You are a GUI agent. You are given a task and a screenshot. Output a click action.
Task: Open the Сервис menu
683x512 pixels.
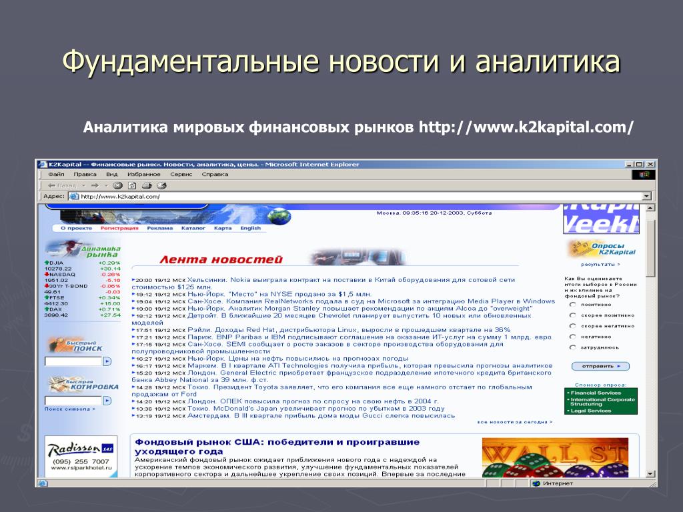tap(181, 174)
